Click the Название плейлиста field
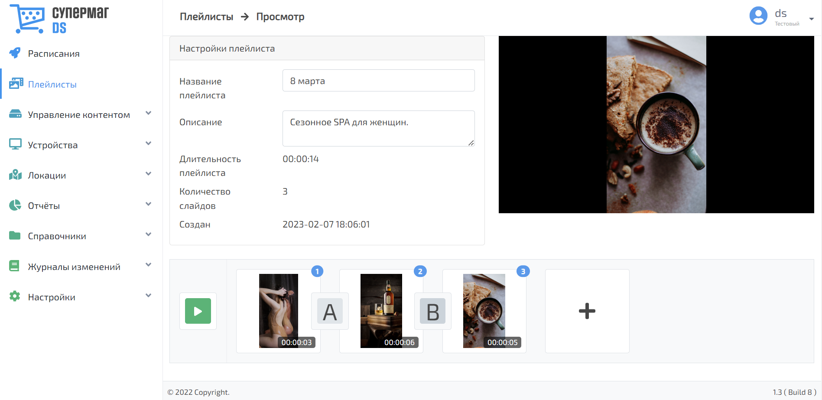 [x=378, y=81]
